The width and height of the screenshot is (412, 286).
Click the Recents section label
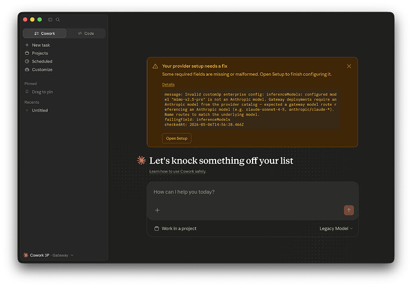pos(32,102)
